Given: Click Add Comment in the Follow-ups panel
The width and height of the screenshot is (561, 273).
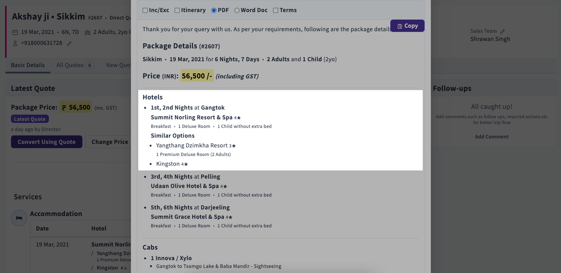Looking at the screenshot, I should [491, 136].
